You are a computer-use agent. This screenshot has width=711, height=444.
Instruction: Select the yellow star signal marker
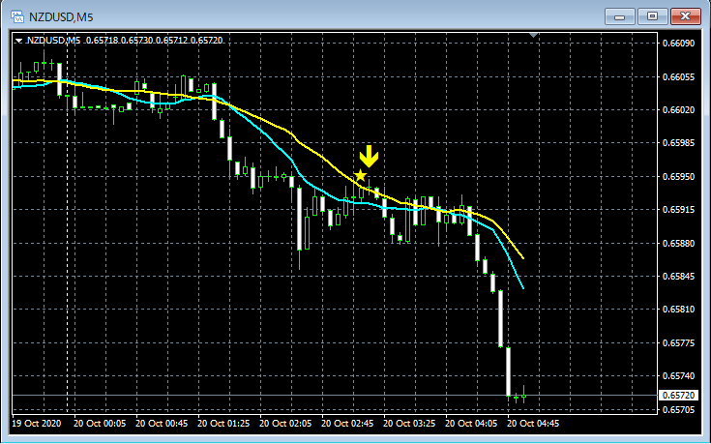360,175
